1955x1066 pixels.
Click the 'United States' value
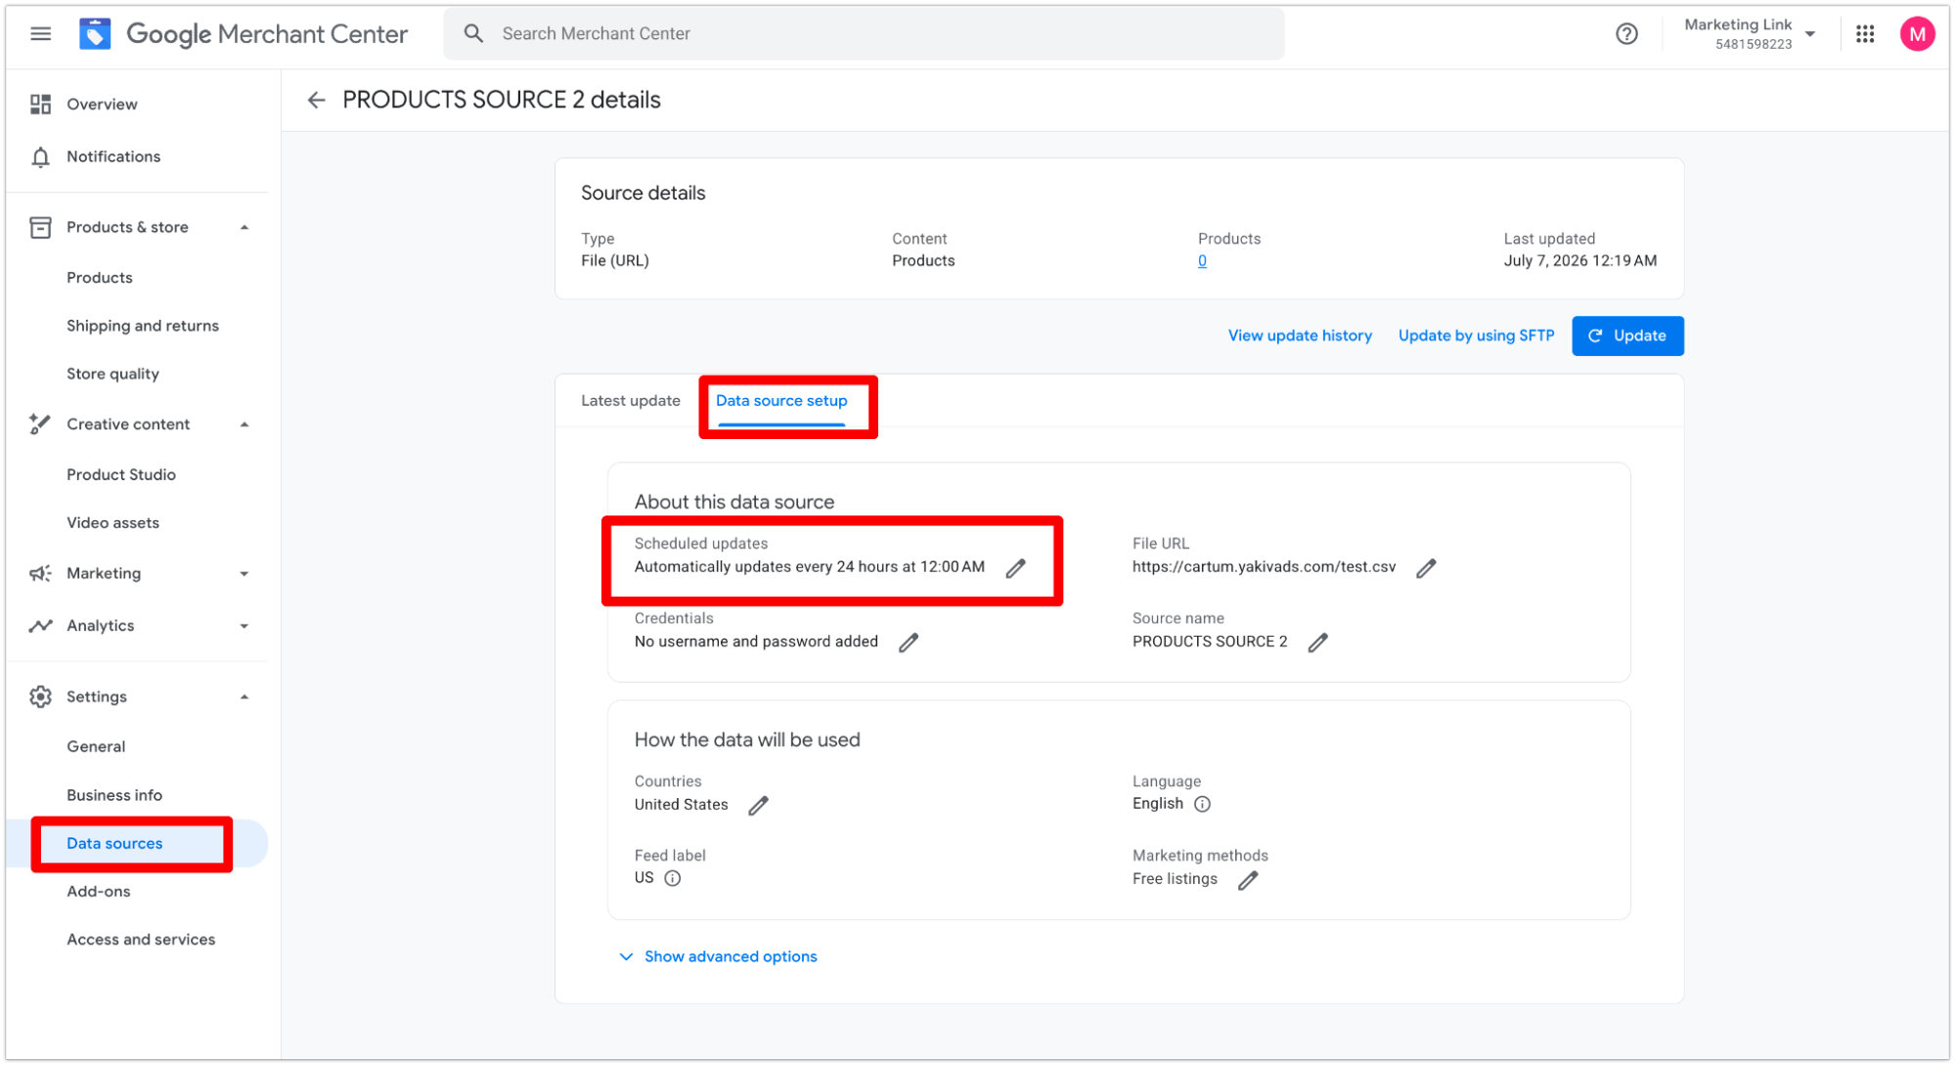681,805
